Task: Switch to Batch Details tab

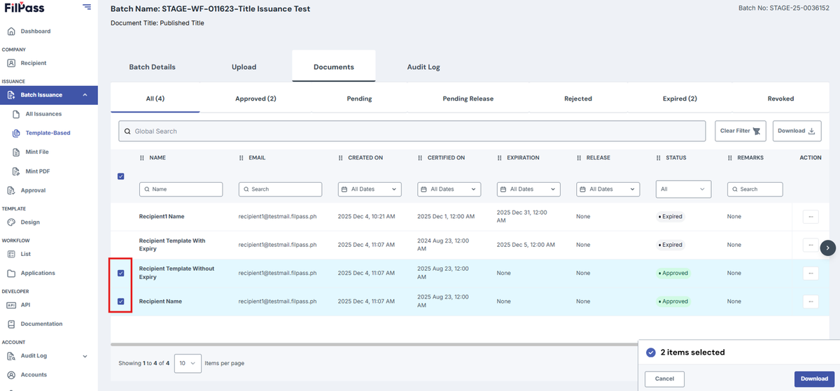Action: [x=152, y=67]
